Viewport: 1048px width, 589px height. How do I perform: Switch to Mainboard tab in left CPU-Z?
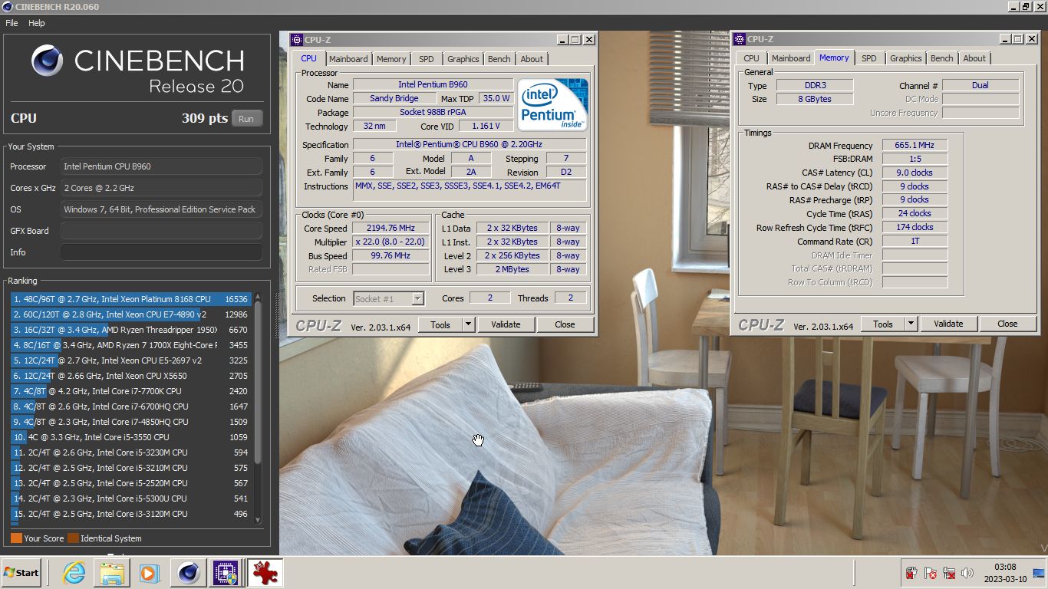click(x=348, y=59)
